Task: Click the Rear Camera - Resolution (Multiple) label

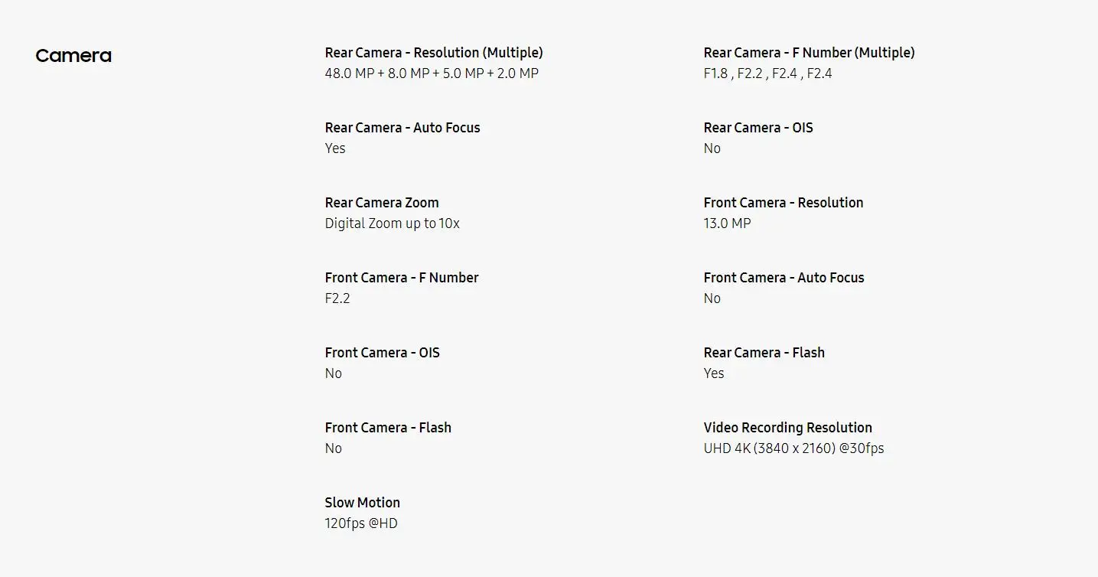Action: pyautogui.click(x=434, y=53)
